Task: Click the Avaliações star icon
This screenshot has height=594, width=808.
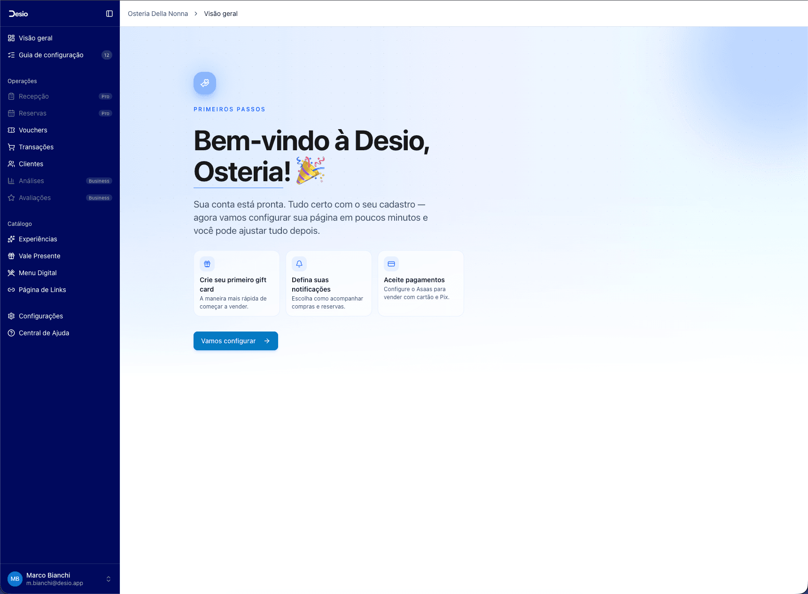Action: coord(11,198)
